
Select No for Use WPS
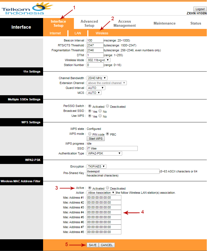[x=100, y=116]
